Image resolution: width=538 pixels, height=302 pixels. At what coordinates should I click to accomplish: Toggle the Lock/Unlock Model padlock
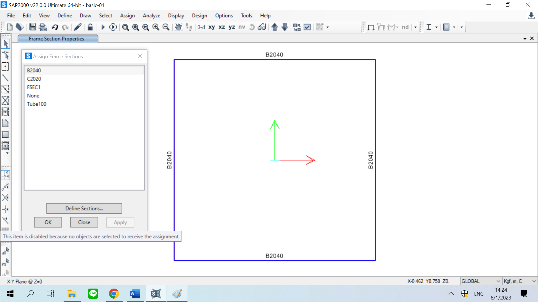[x=90, y=27]
